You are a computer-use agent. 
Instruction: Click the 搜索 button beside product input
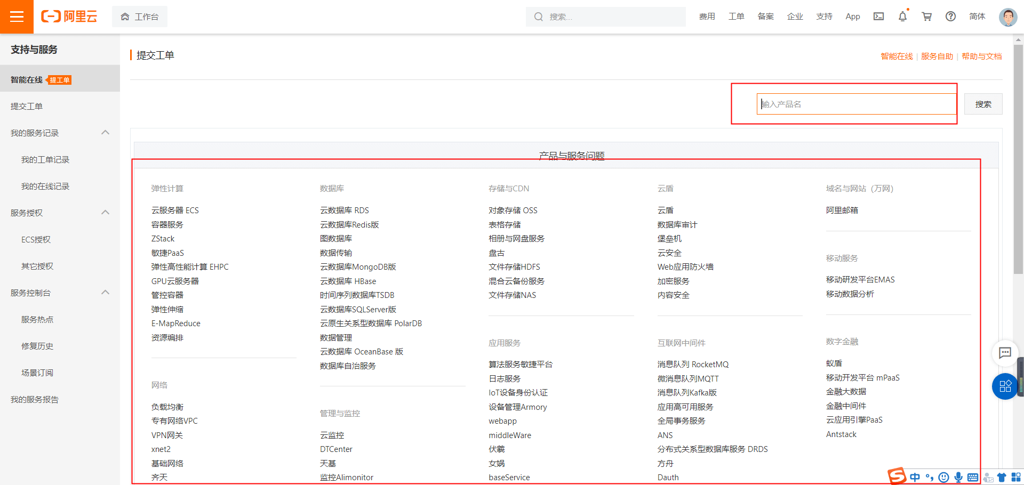983,104
